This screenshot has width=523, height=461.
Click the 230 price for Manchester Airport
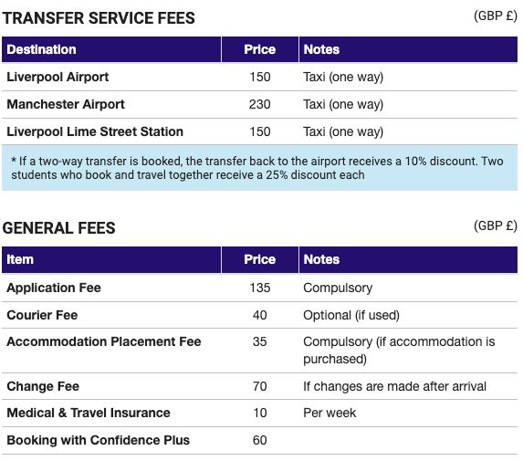(x=259, y=104)
